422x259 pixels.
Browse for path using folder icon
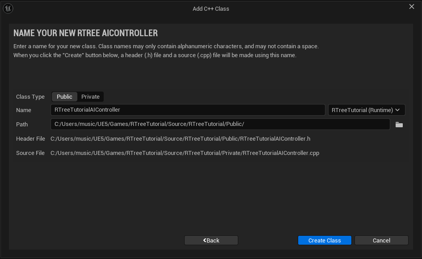coord(399,125)
